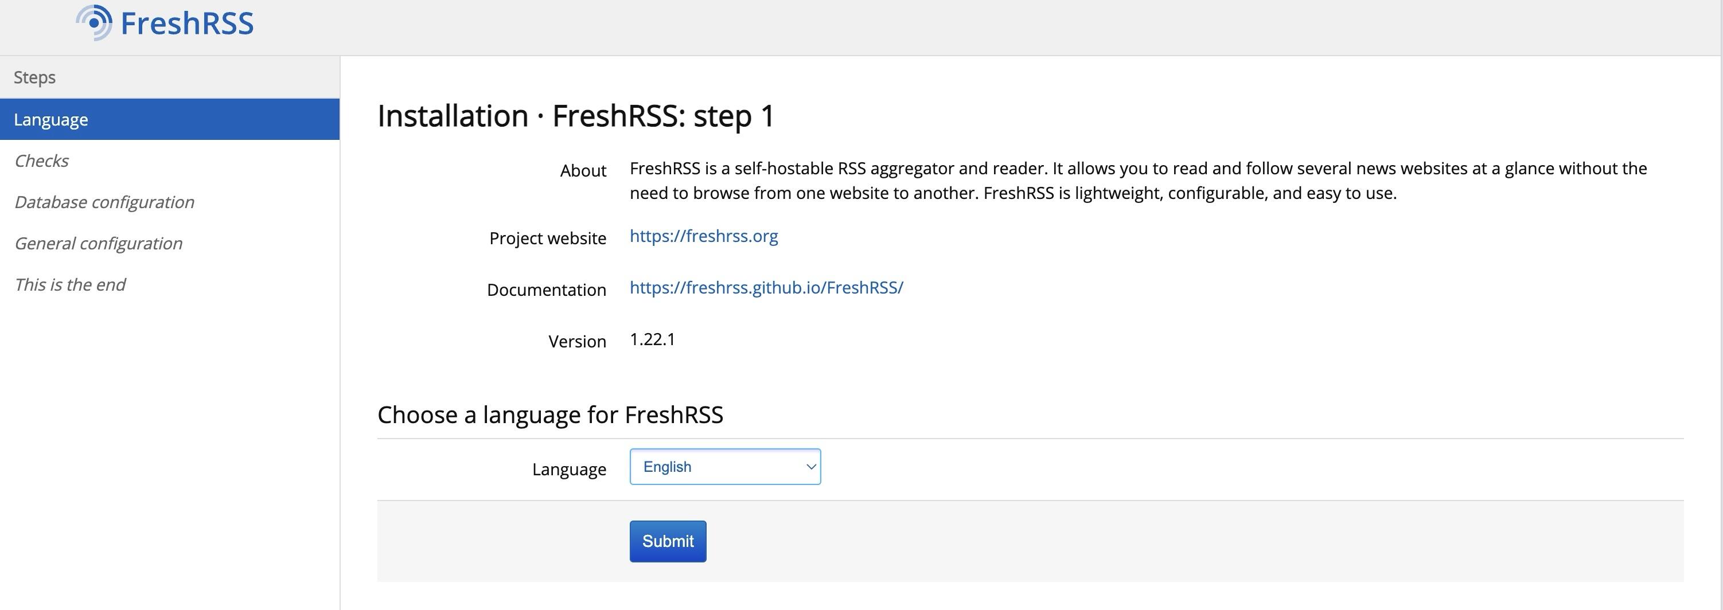This screenshot has width=1723, height=610.
Task: Open the General configuration step
Action: [98, 244]
